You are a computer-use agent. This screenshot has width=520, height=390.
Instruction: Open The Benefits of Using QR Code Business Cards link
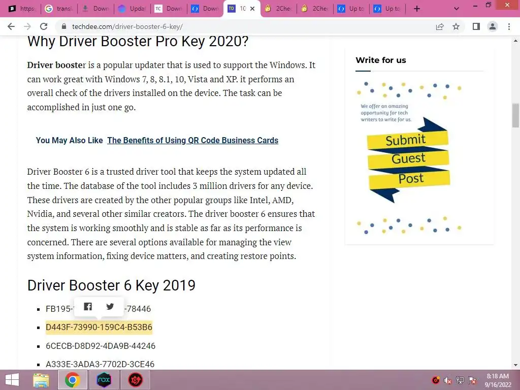coord(192,140)
